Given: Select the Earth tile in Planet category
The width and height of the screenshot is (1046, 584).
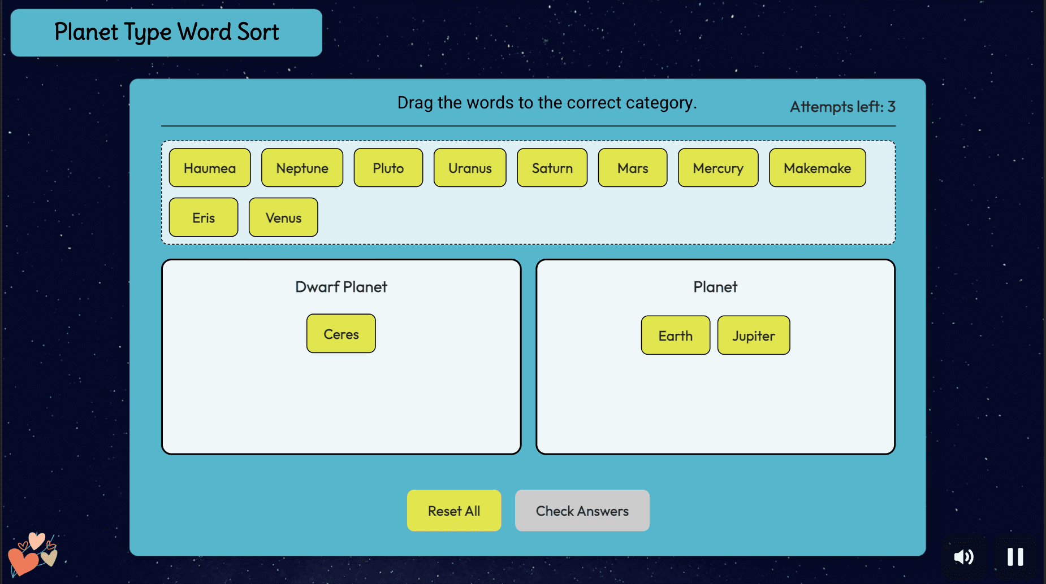Looking at the screenshot, I should pyautogui.click(x=675, y=335).
